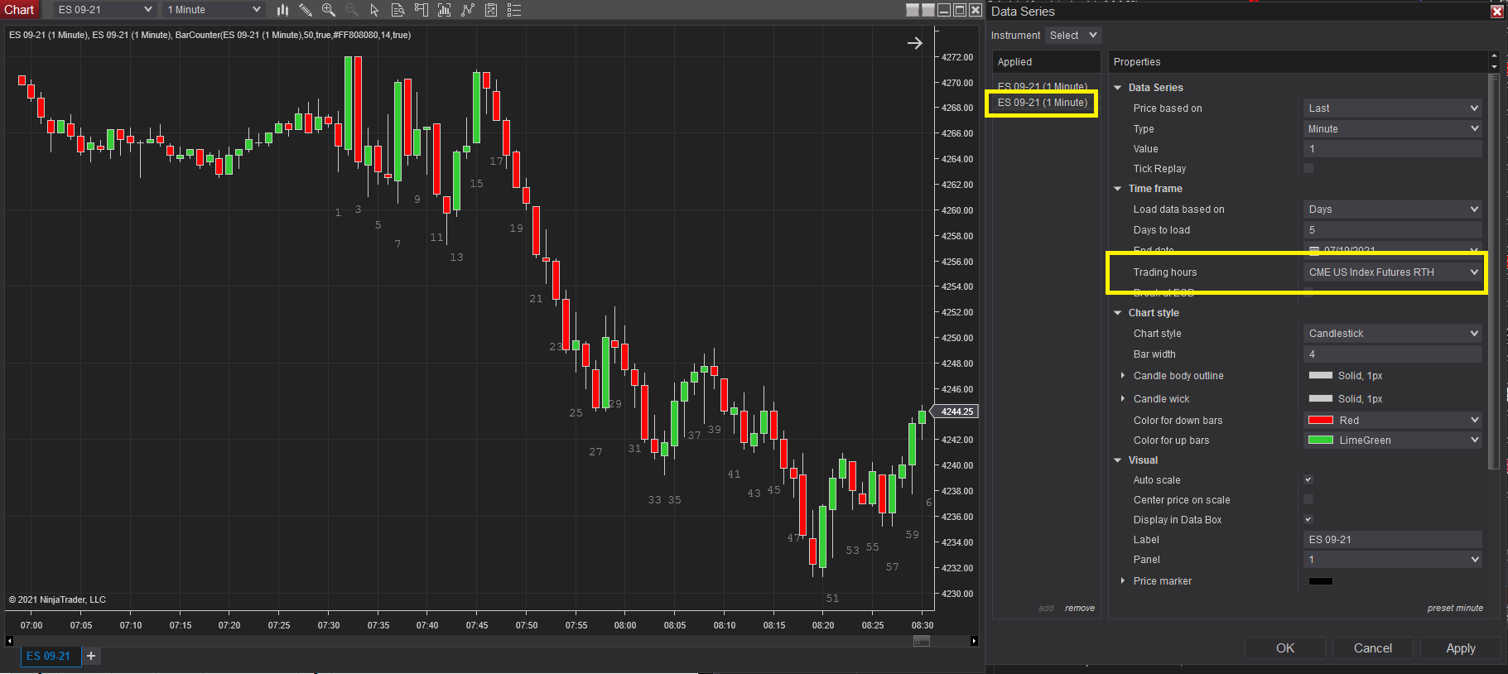Screen dimensions: 1508x674
Task: Collapse the Visual section
Action: coord(1118,460)
